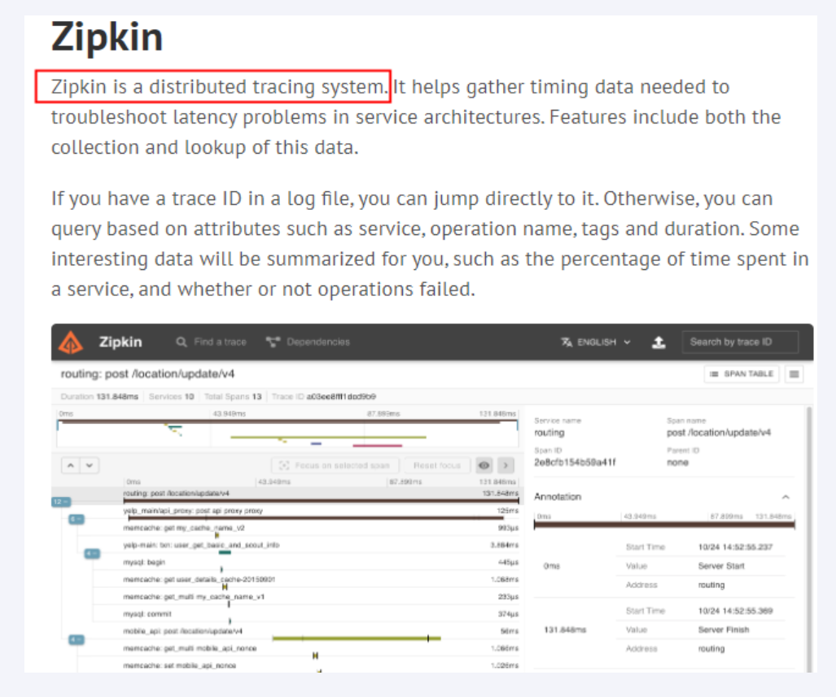Collapse the 12-children badge on routing span
The width and height of the screenshot is (836, 697).
61,502
